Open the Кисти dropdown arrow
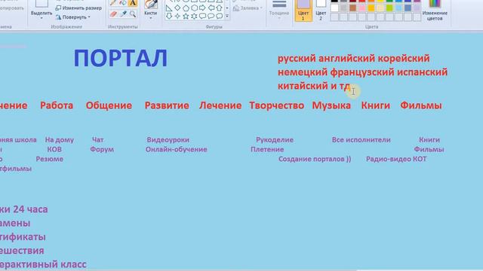Screen dimensions: 483x271 click(151, 18)
